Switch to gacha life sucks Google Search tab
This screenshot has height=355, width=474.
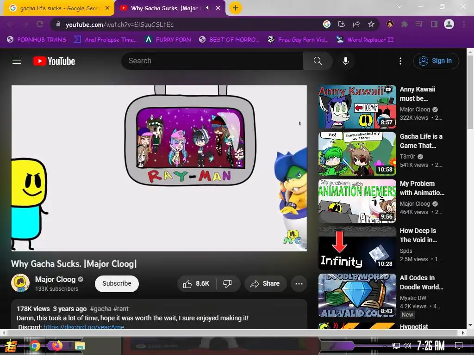point(59,8)
